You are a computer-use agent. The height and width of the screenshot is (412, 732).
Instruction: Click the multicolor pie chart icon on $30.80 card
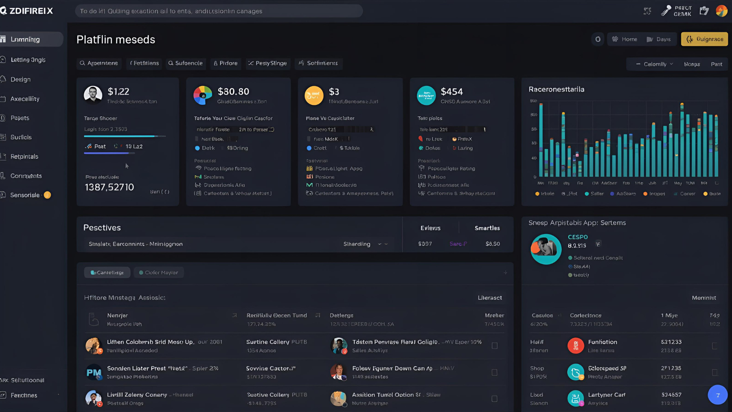[x=203, y=95]
